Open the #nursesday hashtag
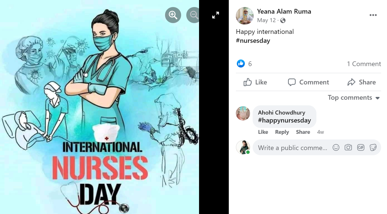 click(x=253, y=40)
